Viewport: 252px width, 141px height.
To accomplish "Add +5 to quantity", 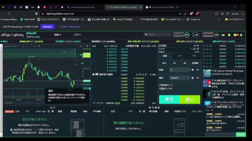I will [185, 63].
